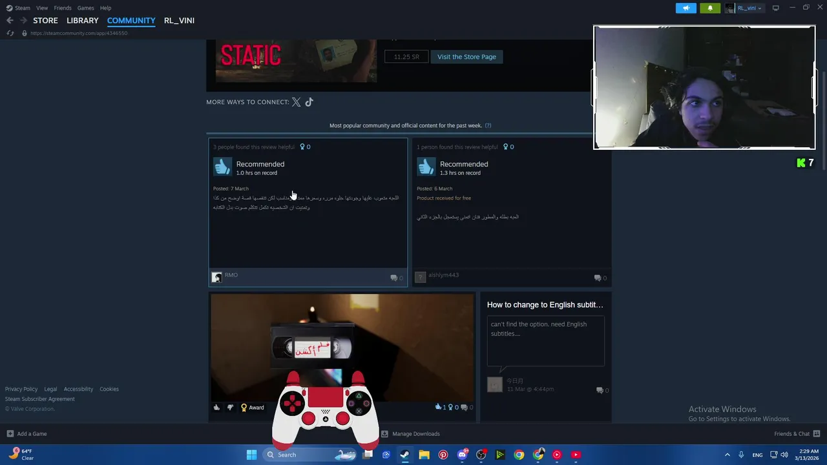Open the green notifications bell
The image size is (827, 465).
coord(710,8)
